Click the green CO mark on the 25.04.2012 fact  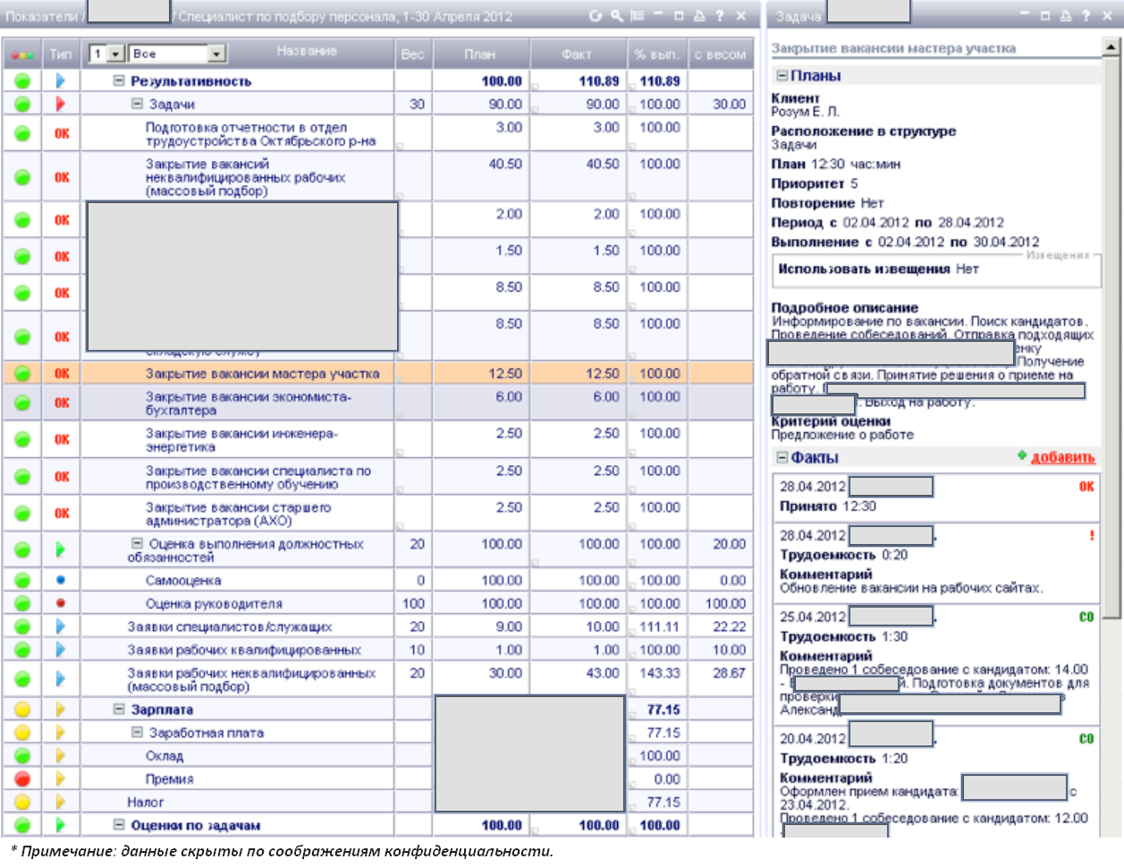coord(1086,617)
